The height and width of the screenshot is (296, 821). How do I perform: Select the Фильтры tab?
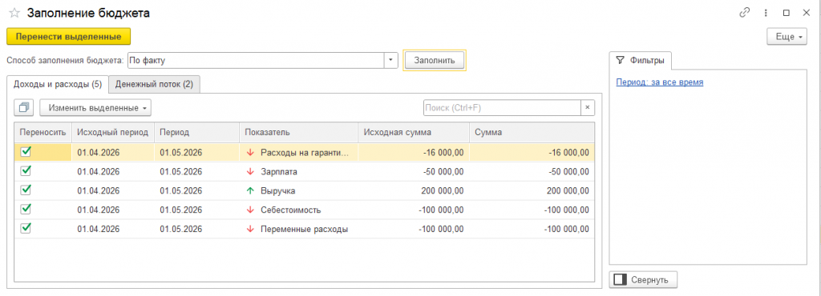click(x=641, y=60)
